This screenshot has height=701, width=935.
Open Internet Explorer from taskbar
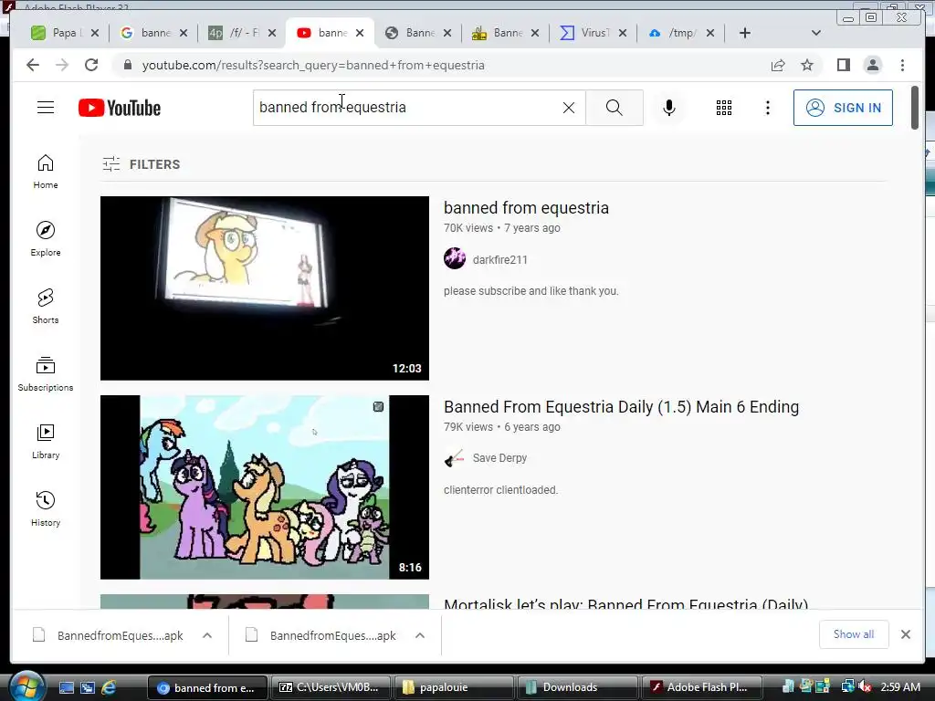pos(109,687)
